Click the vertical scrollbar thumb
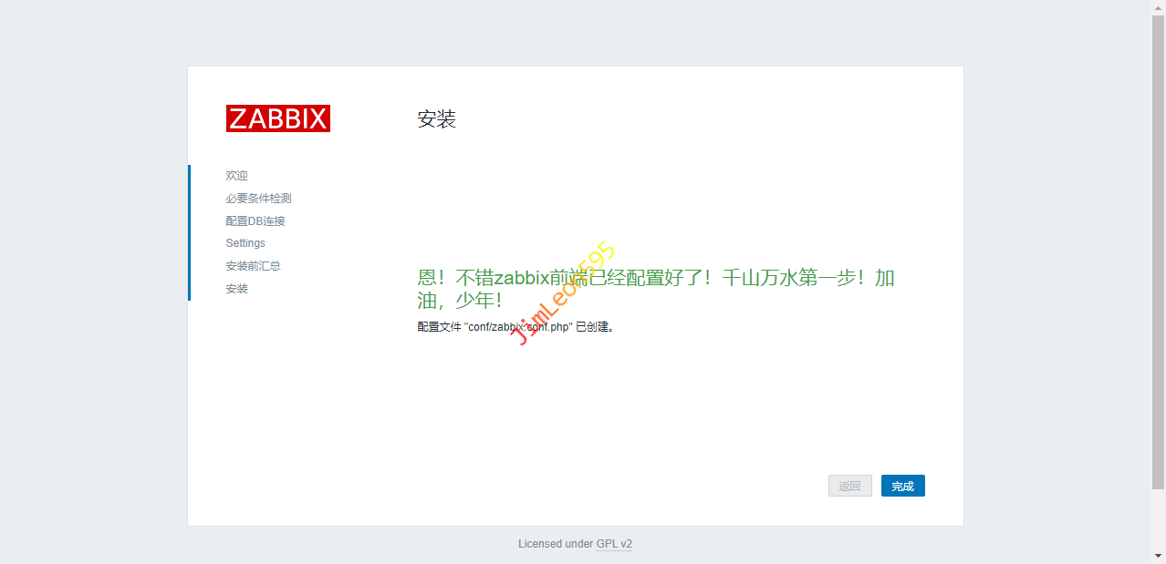This screenshot has width=1166, height=564. point(1158,246)
